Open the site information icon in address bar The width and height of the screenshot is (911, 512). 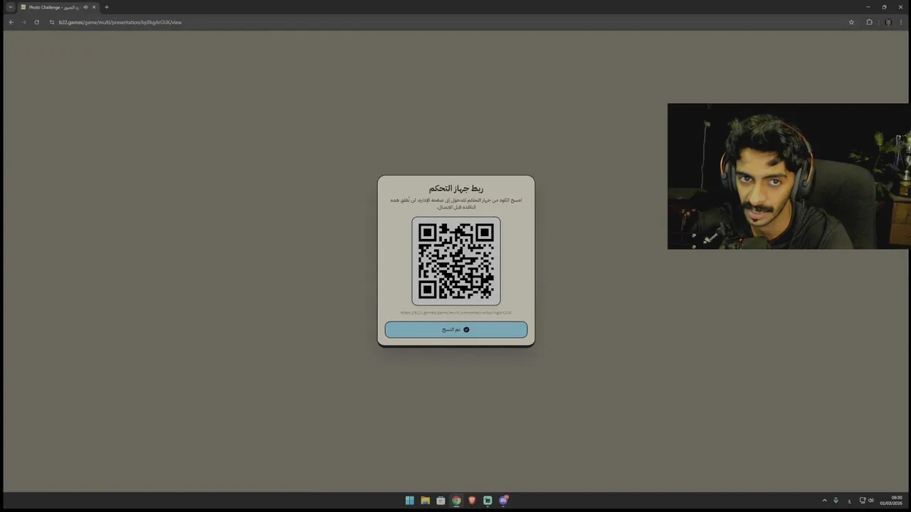(51, 22)
